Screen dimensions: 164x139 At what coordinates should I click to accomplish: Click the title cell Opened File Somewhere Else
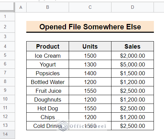pos(90,27)
